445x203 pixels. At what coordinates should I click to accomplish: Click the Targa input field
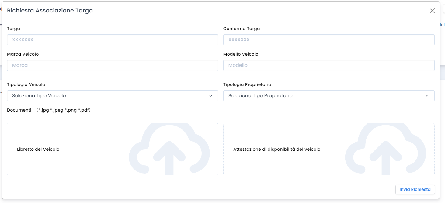coord(113,40)
